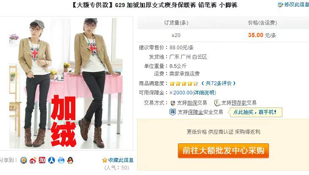This screenshot has width=309, height=175.
Task: Click the shield icon for 担保交易
Action: coord(173,103)
